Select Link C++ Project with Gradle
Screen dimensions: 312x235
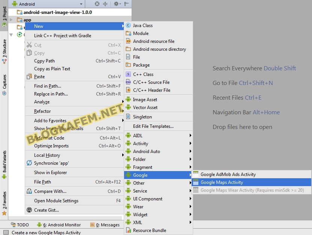pos(75,35)
